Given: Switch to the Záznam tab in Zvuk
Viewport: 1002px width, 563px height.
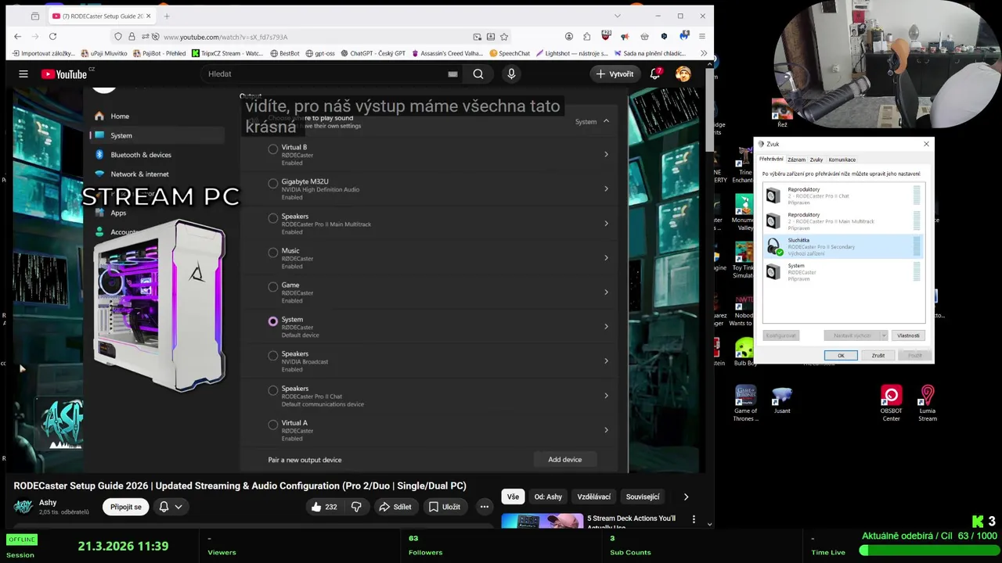Looking at the screenshot, I should pyautogui.click(x=796, y=160).
